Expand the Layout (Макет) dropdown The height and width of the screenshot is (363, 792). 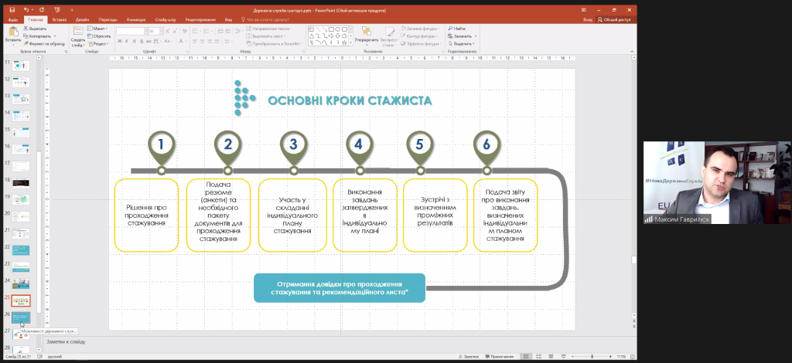coord(101,28)
